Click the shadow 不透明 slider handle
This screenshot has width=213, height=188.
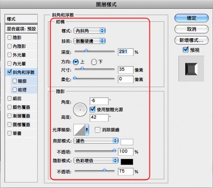click(x=104, y=170)
